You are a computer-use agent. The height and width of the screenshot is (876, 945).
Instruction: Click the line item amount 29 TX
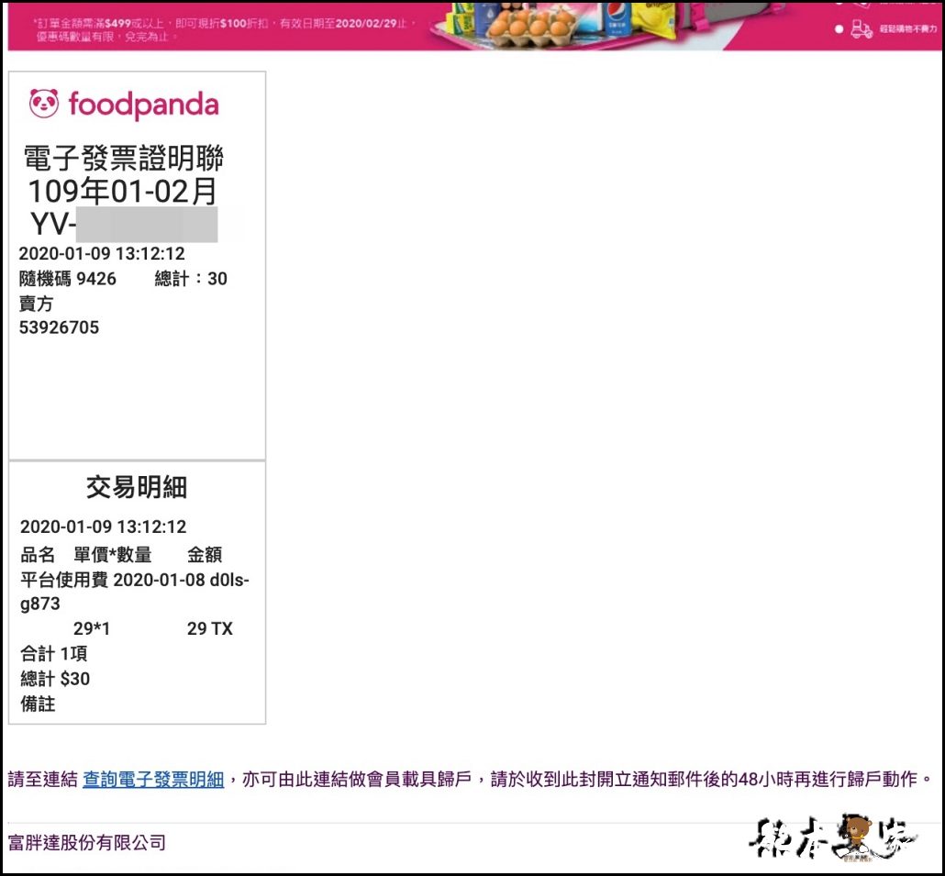[210, 628]
